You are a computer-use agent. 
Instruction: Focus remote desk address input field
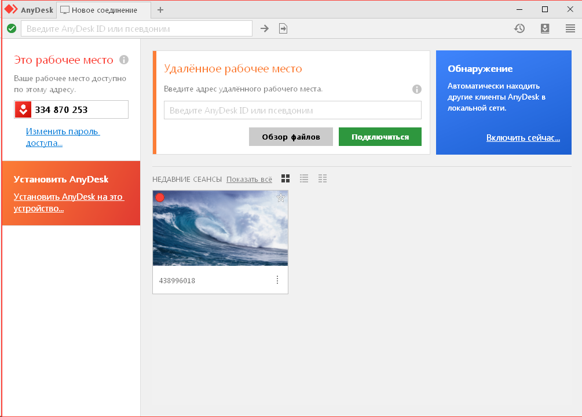click(x=292, y=110)
